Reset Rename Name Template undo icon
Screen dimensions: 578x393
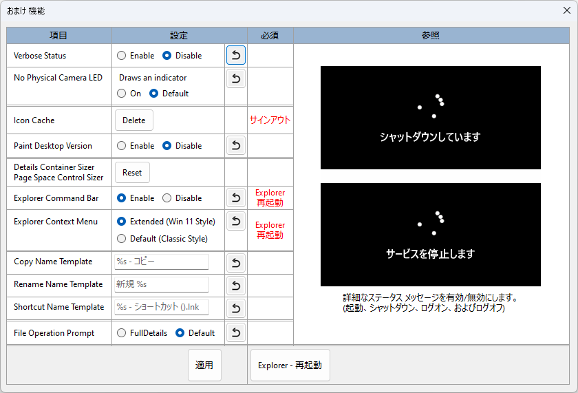236,286
